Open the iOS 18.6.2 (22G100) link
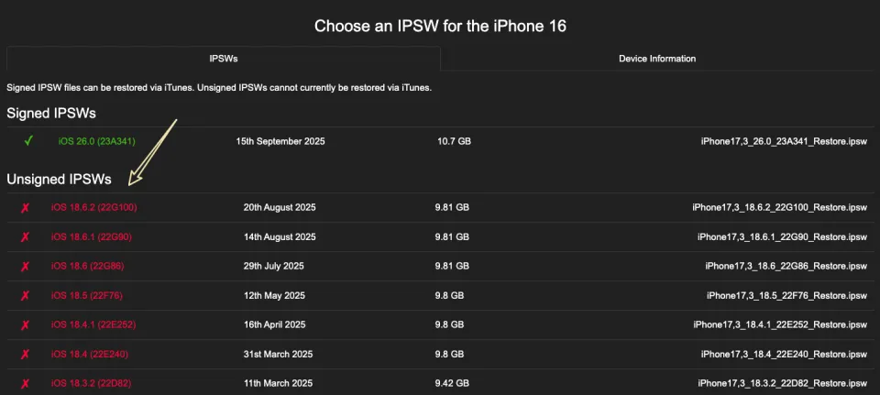This screenshot has width=880, height=395. (x=93, y=207)
